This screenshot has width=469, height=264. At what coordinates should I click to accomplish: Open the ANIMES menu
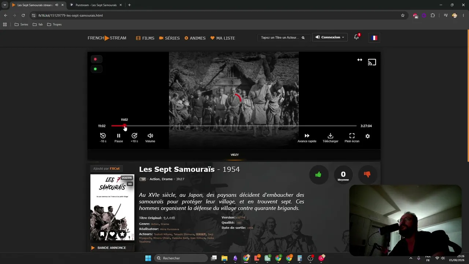[195, 38]
